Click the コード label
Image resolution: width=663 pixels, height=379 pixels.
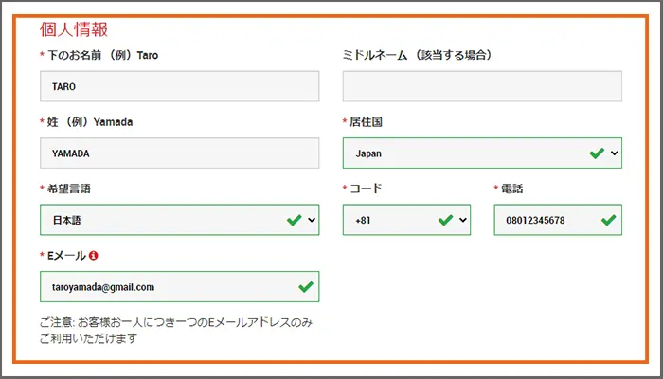coord(366,189)
